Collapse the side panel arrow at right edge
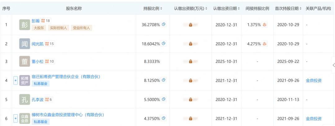 (333, 65)
